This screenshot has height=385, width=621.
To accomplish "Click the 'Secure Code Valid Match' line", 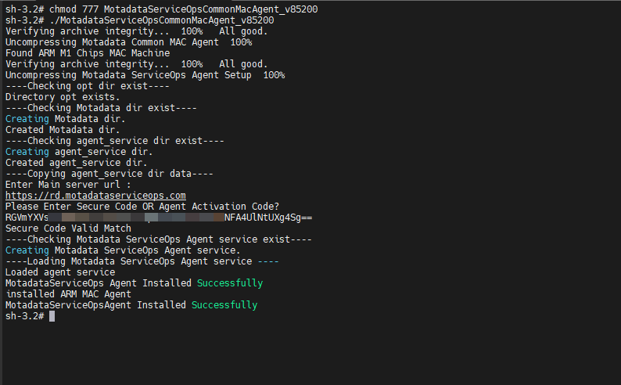I will 68,228.
